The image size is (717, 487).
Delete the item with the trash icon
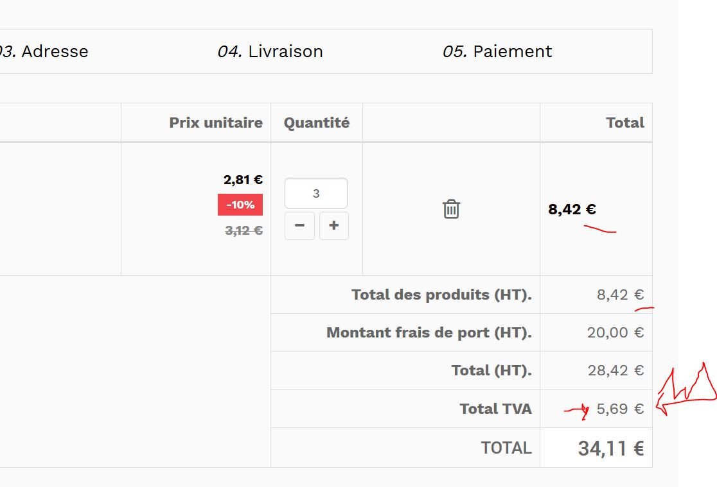pyautogui.click(x=452, y=209)
